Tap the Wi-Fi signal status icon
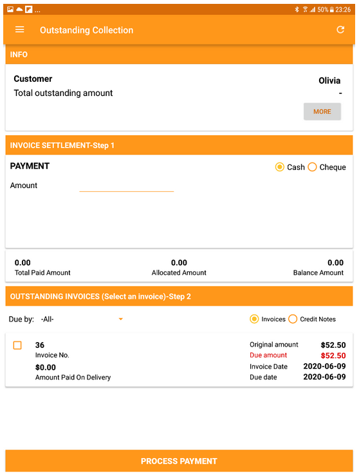 click(305, 10)
